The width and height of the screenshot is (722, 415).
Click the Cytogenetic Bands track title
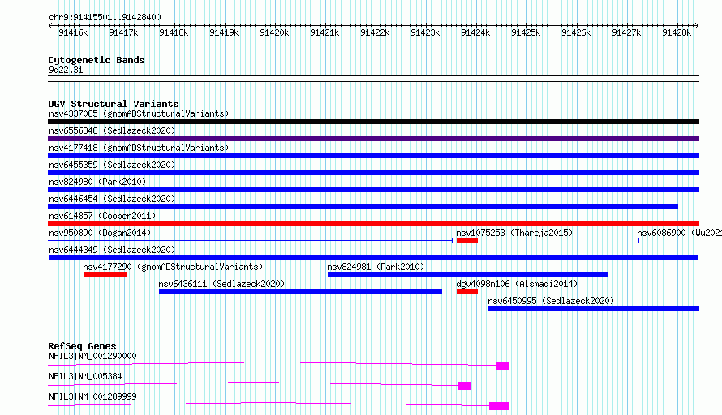[x=97, y=60]
